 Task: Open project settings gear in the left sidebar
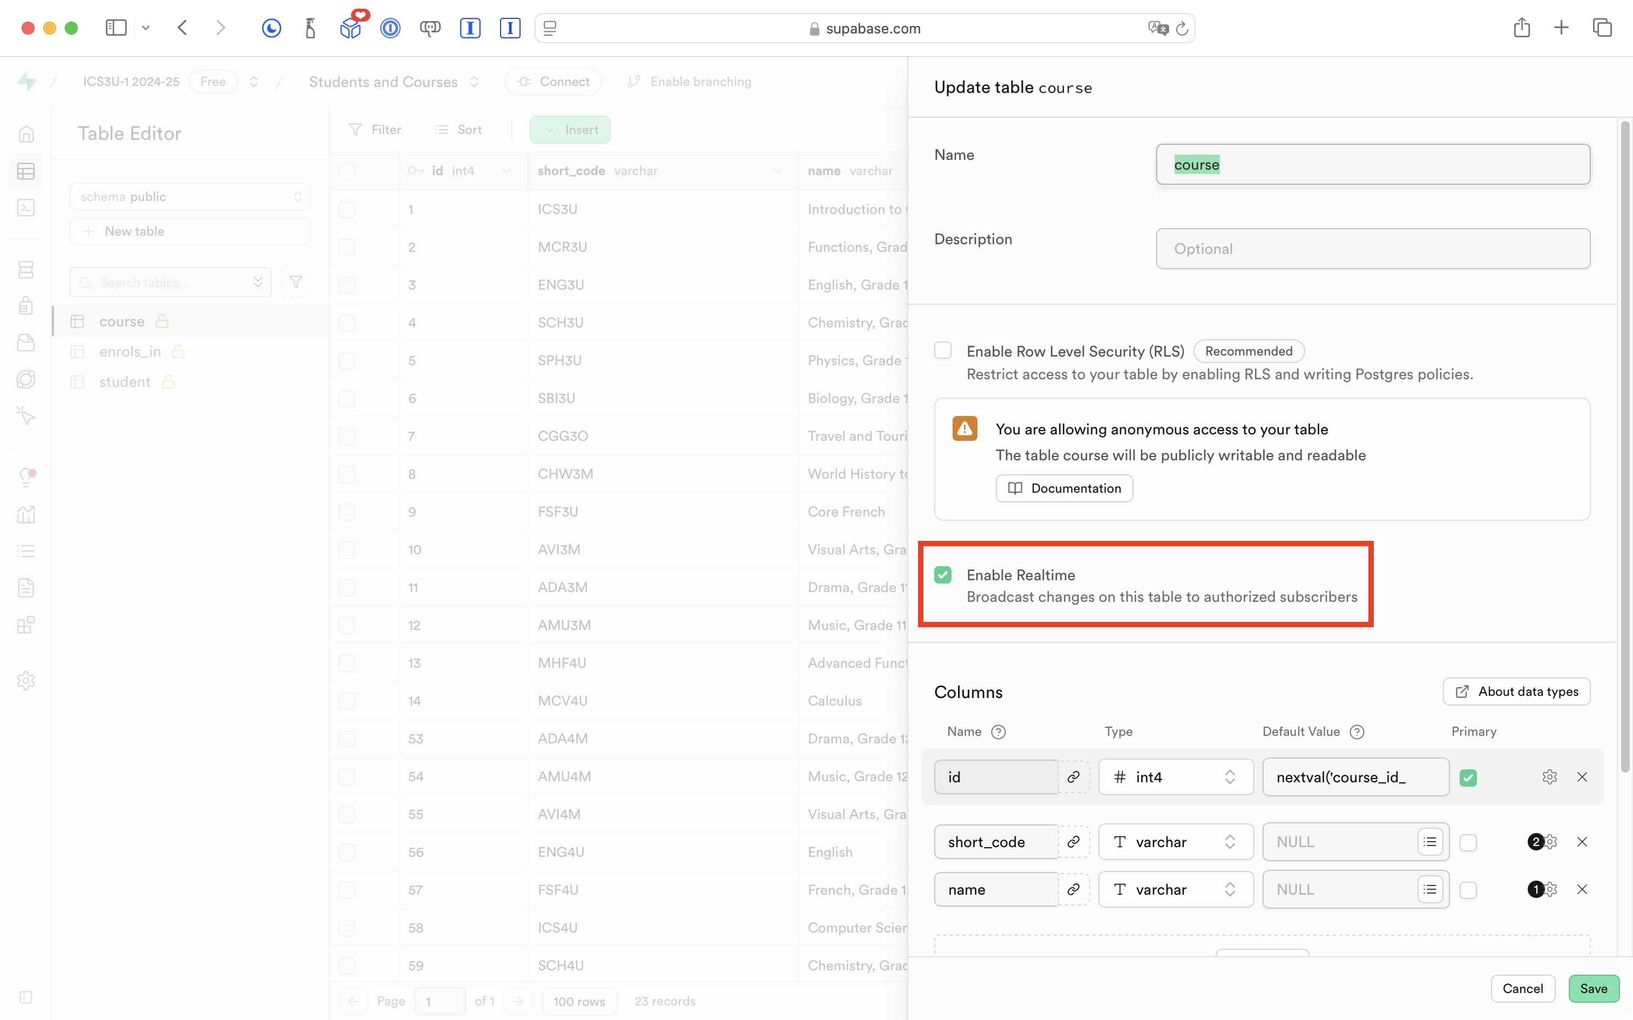(25, 681)
